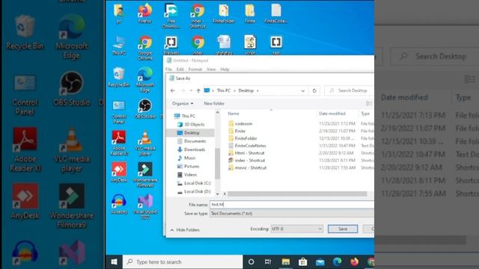This screenshot has height=269, width=479.
Task: Open Firefox from the taskbar
Action: (x=354, y=262)
